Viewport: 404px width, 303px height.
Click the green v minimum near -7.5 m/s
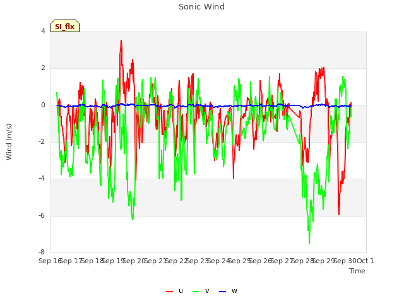point(309,243)
